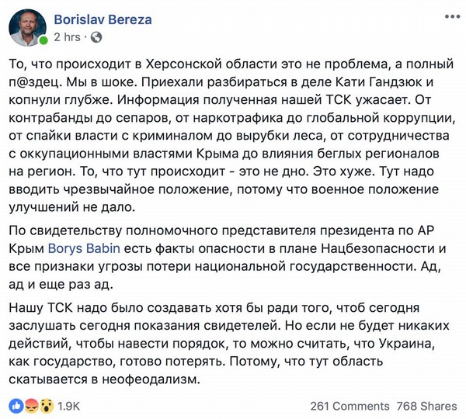Click the paragraph mentioning Нацбезопасности
This screenshot has width=466, height=419.
[228, 257]
